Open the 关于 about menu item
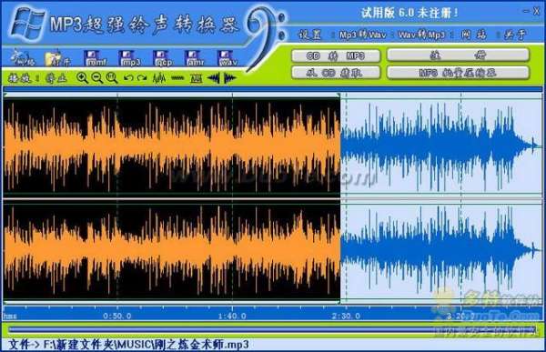The image size is (546, 352). [516, 35]
